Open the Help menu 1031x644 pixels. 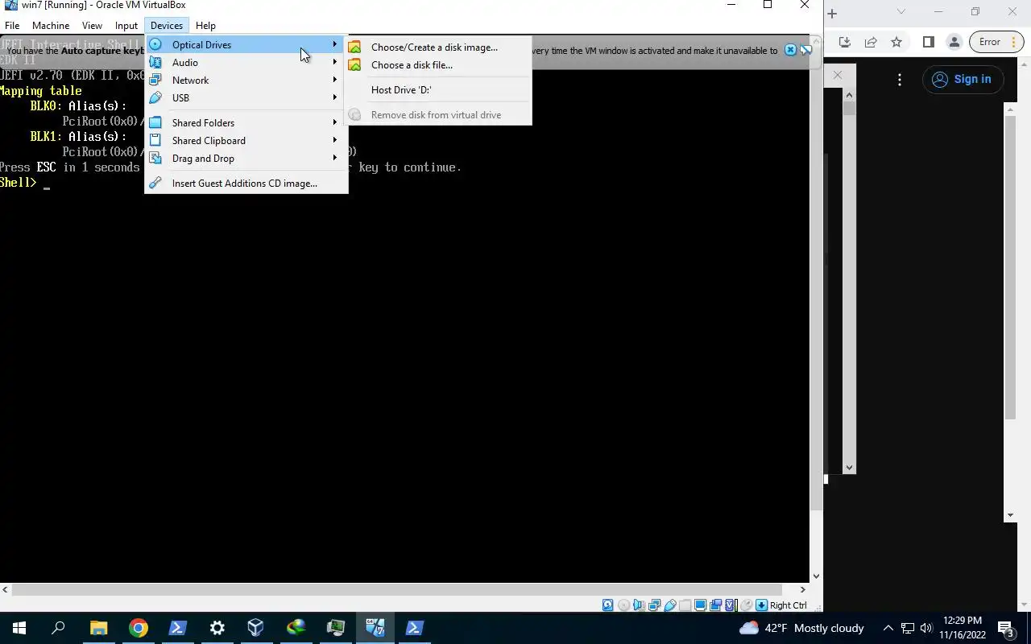[x=205, y=25]
